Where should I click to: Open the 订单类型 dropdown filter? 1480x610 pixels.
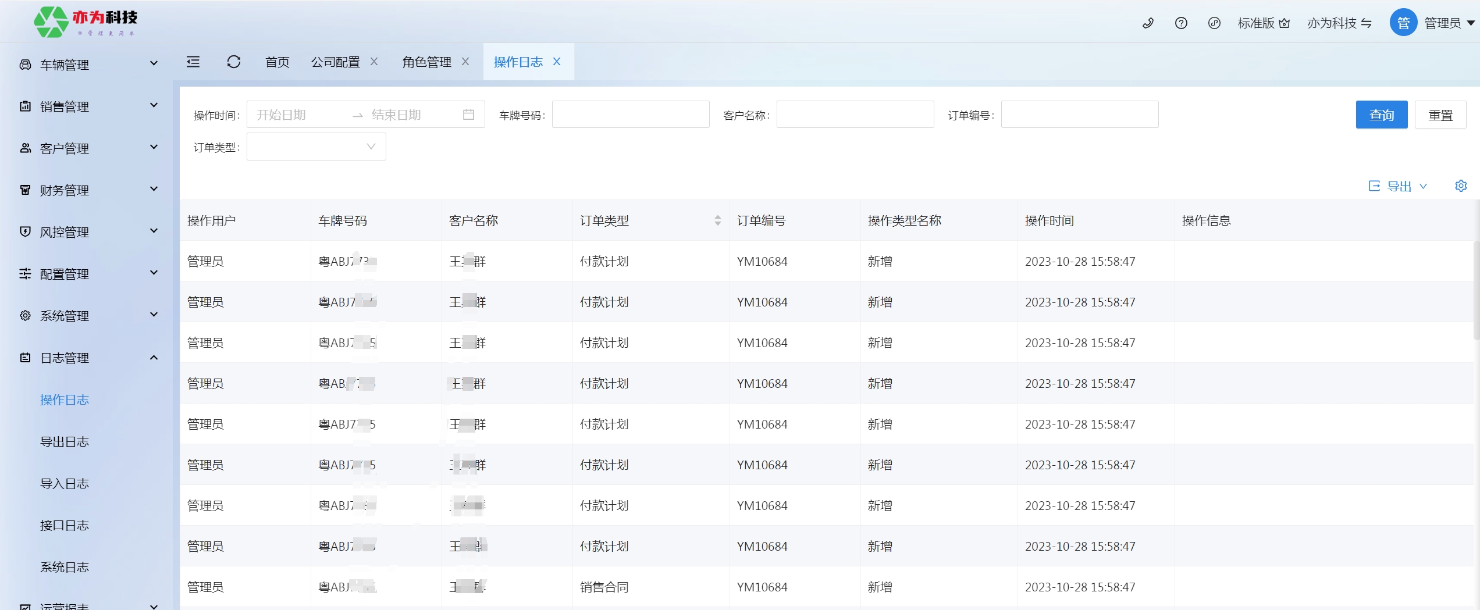tap(316, 147)
